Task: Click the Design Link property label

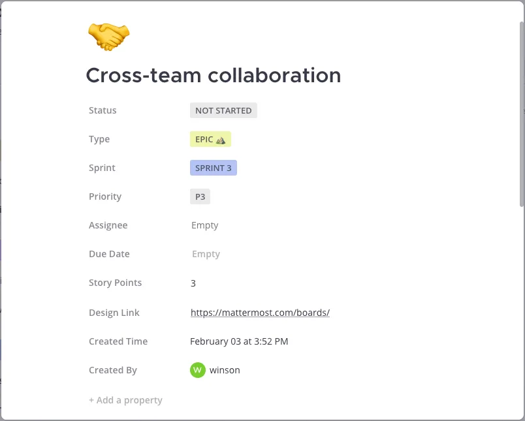Action: [x=114, y=313]
